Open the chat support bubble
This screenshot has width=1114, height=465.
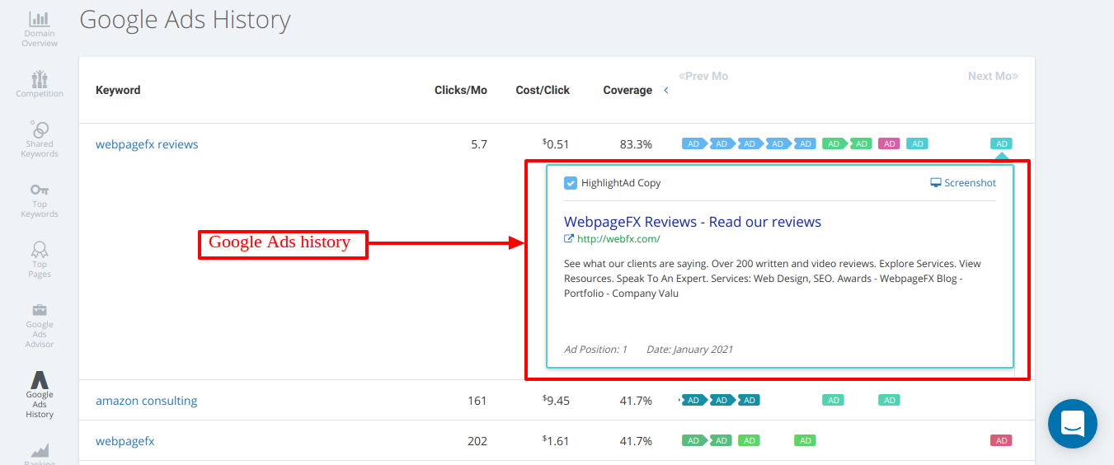click(1072, 424)
